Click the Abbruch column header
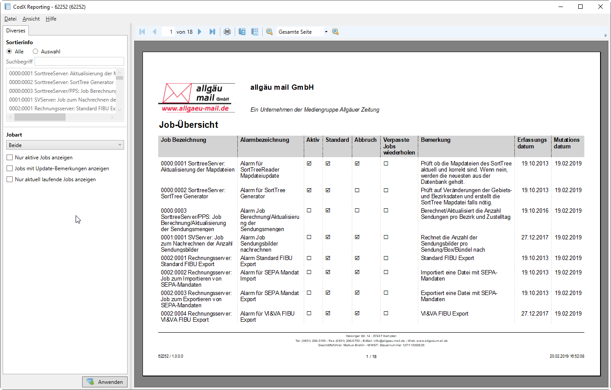This screenshot has height=390, width=611. [x=365, y=140]
